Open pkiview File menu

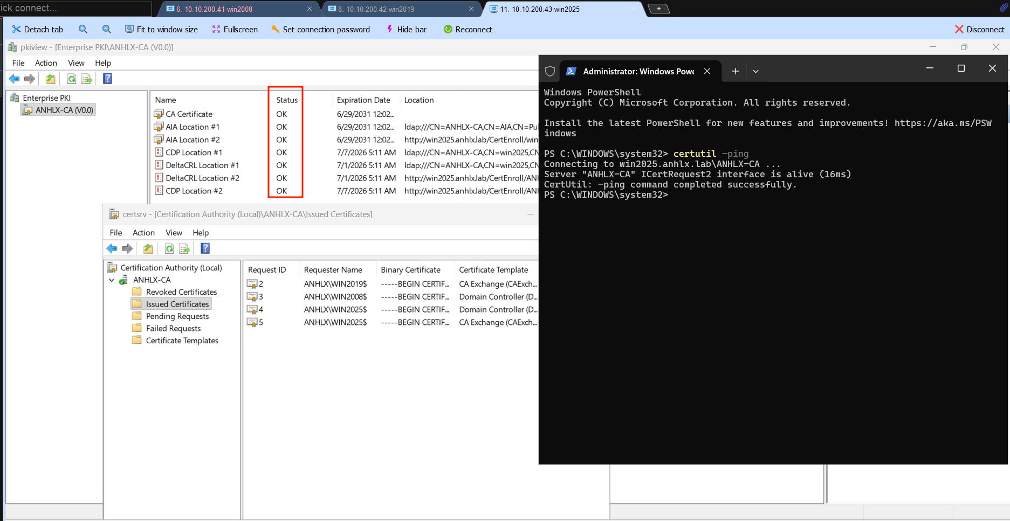click(18, 63)
